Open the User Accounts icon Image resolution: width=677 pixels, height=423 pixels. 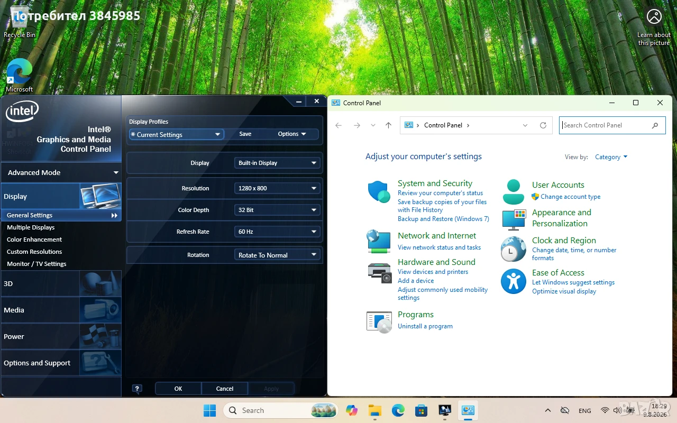pyautogui.click(x=513, y=191)
